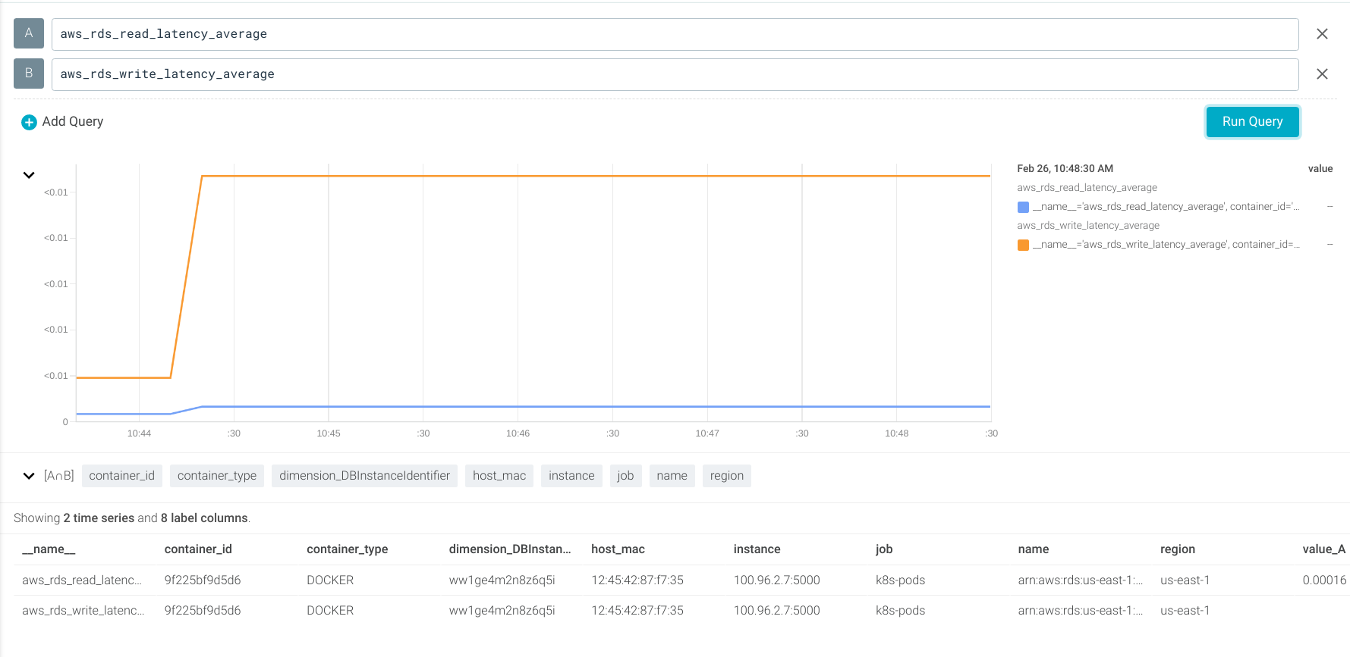
Task: Click the [A∩B] intersection label
Action: (58, 476)
